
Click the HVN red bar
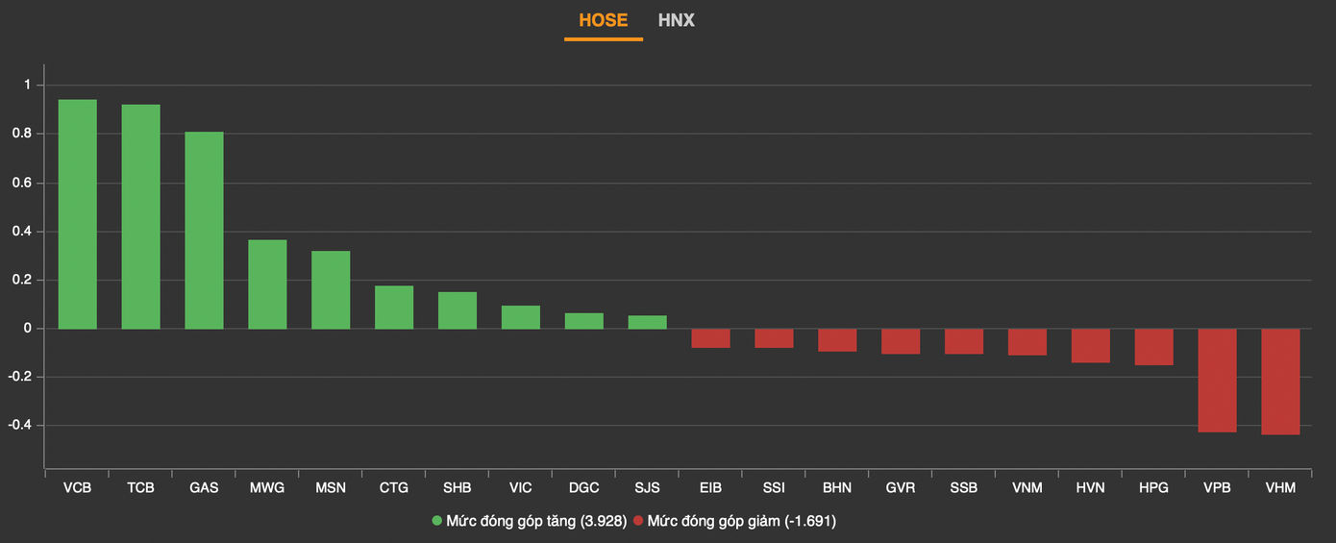point(1091,346)
